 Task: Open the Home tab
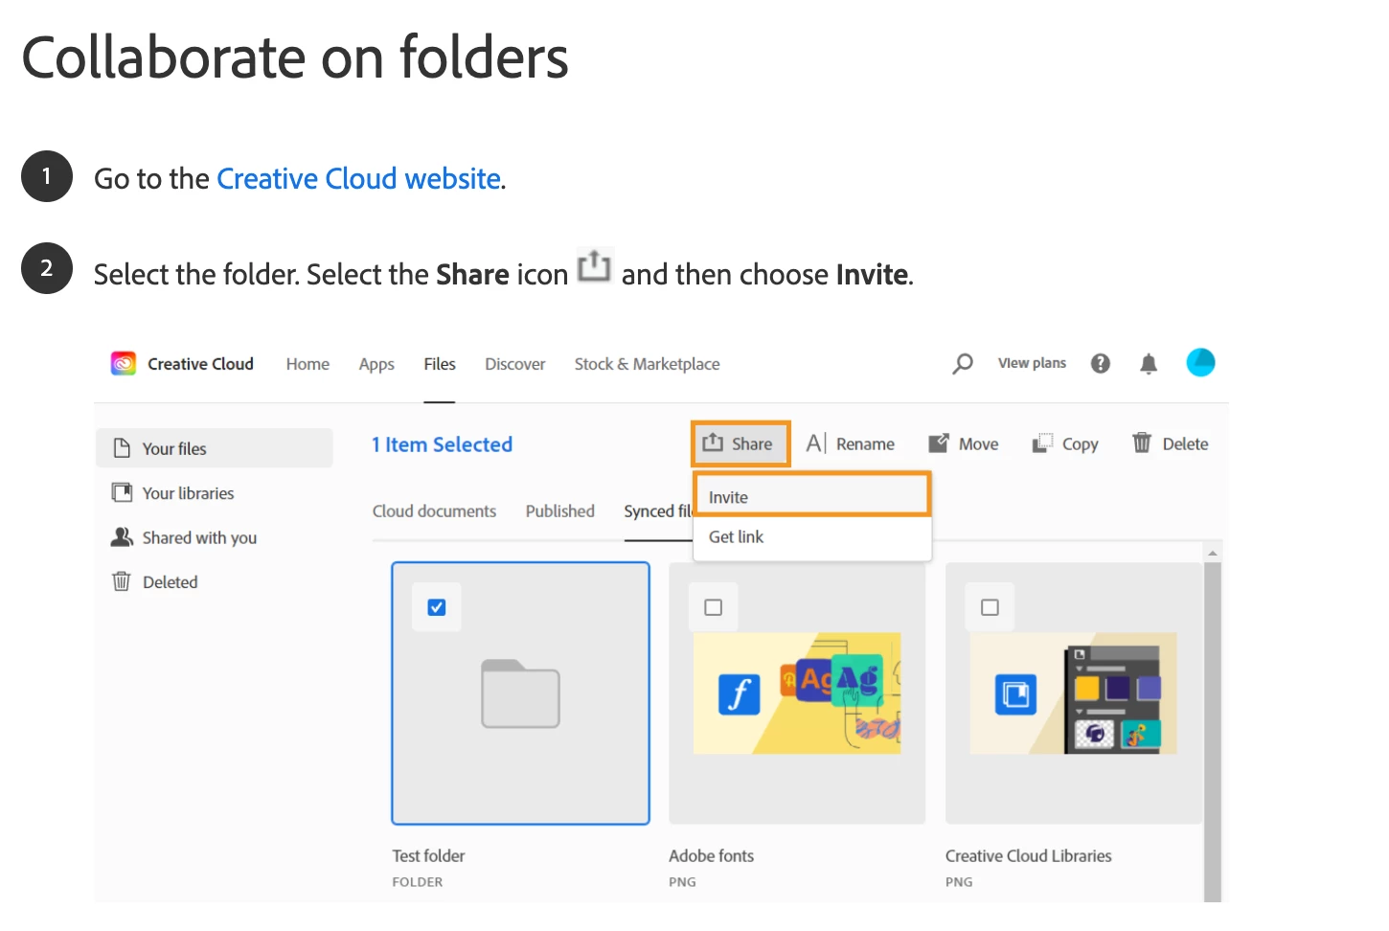pos(307,364)
